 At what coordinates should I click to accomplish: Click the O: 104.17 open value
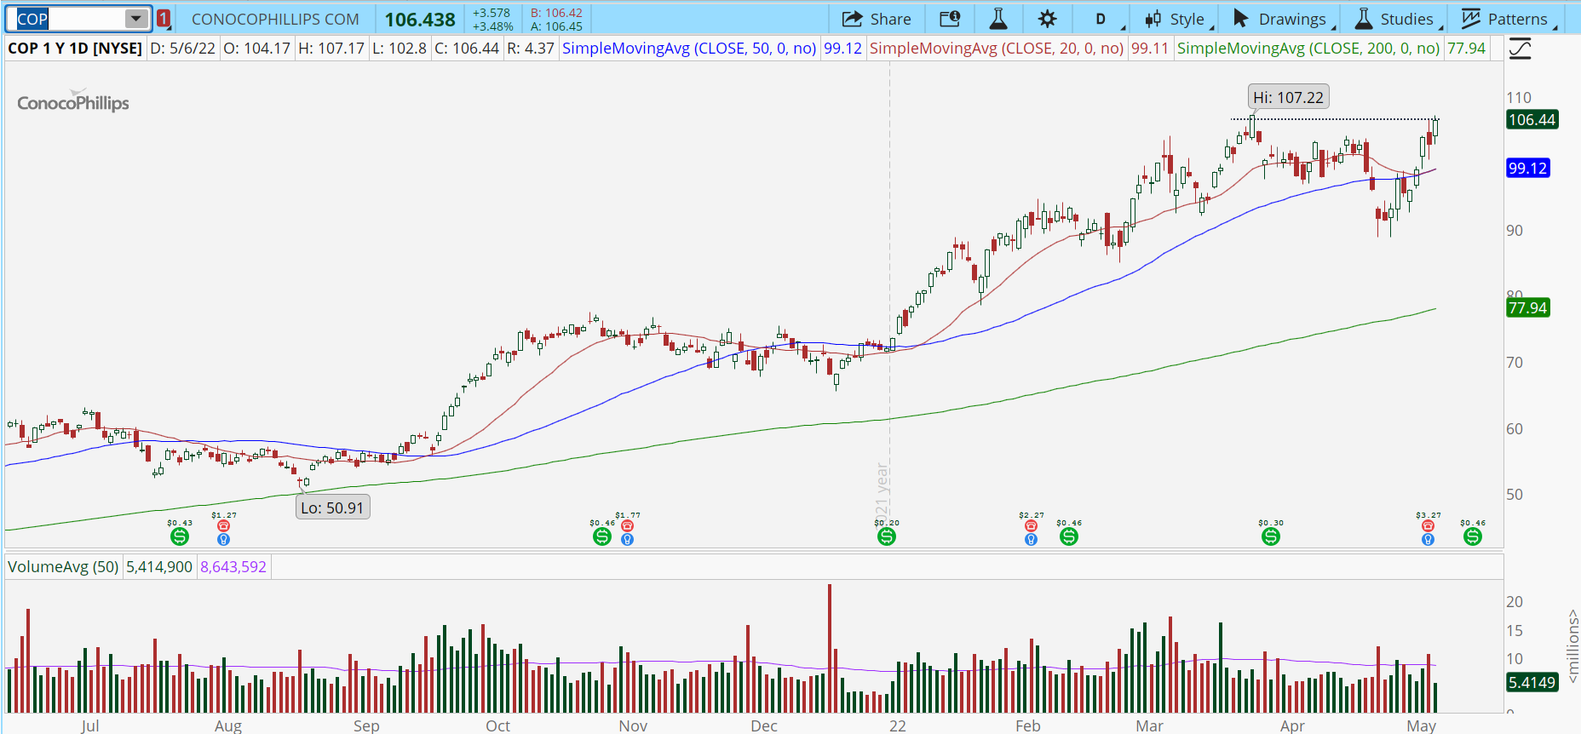256,49
